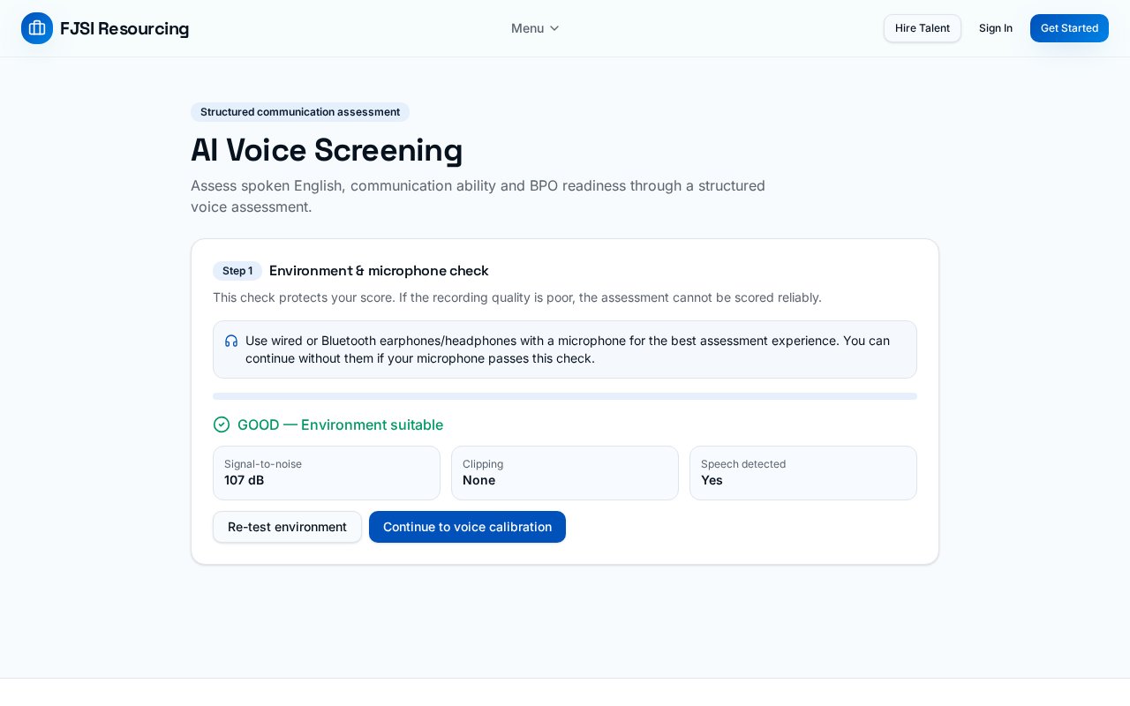Click the headphones icon in the tip box
Screen dimensions: 1130x706
point(231,341)
